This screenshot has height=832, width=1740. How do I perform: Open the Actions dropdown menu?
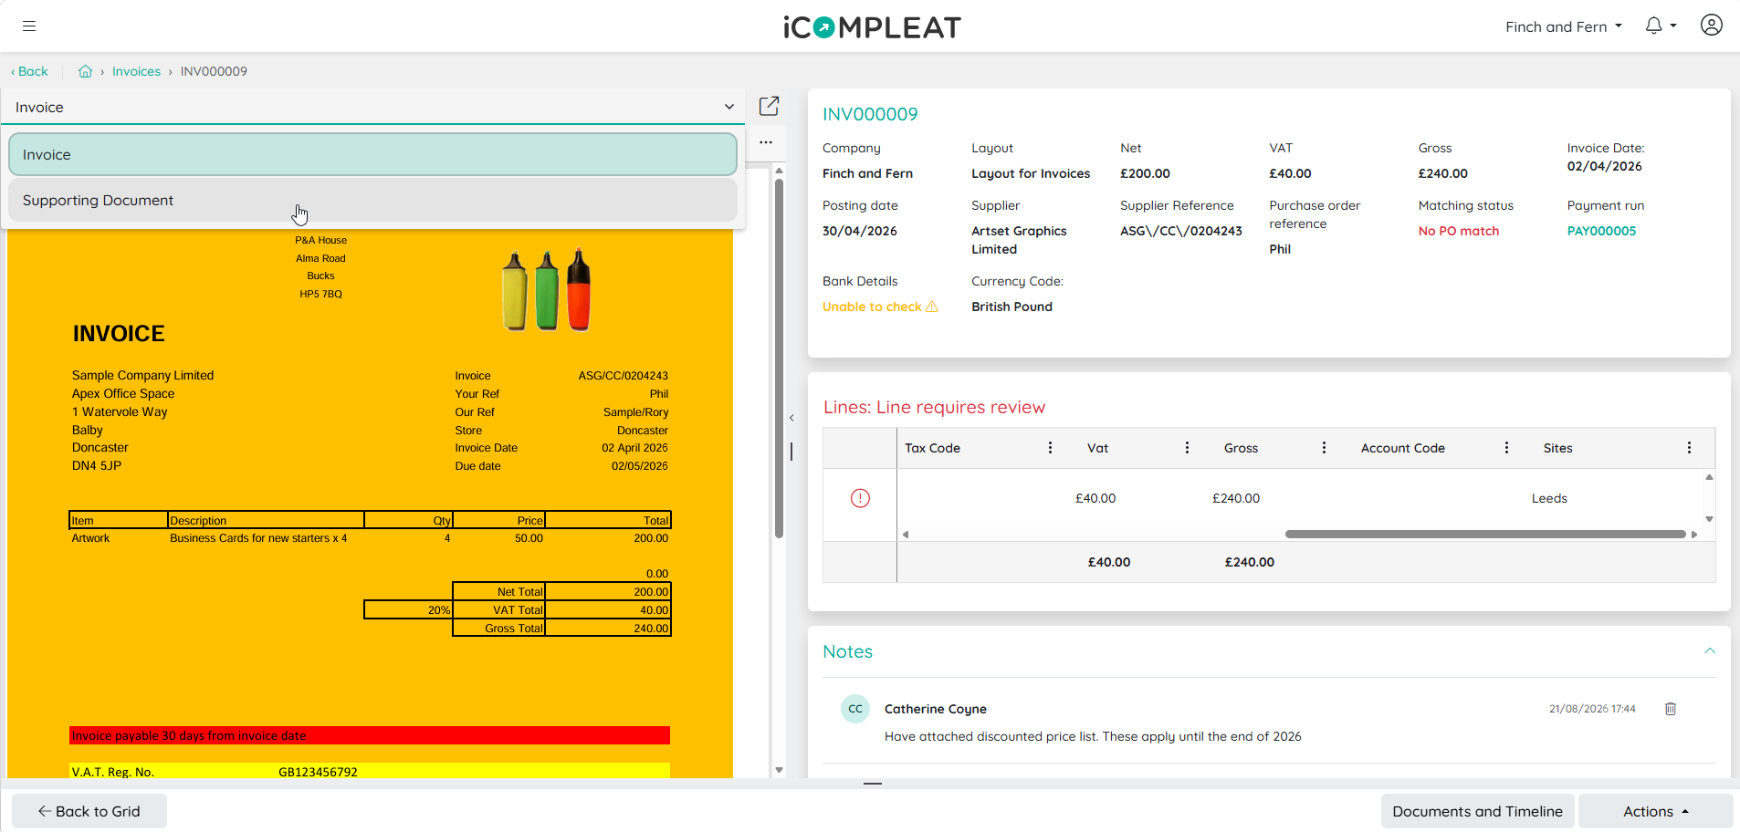click(x=1655, y=811)
